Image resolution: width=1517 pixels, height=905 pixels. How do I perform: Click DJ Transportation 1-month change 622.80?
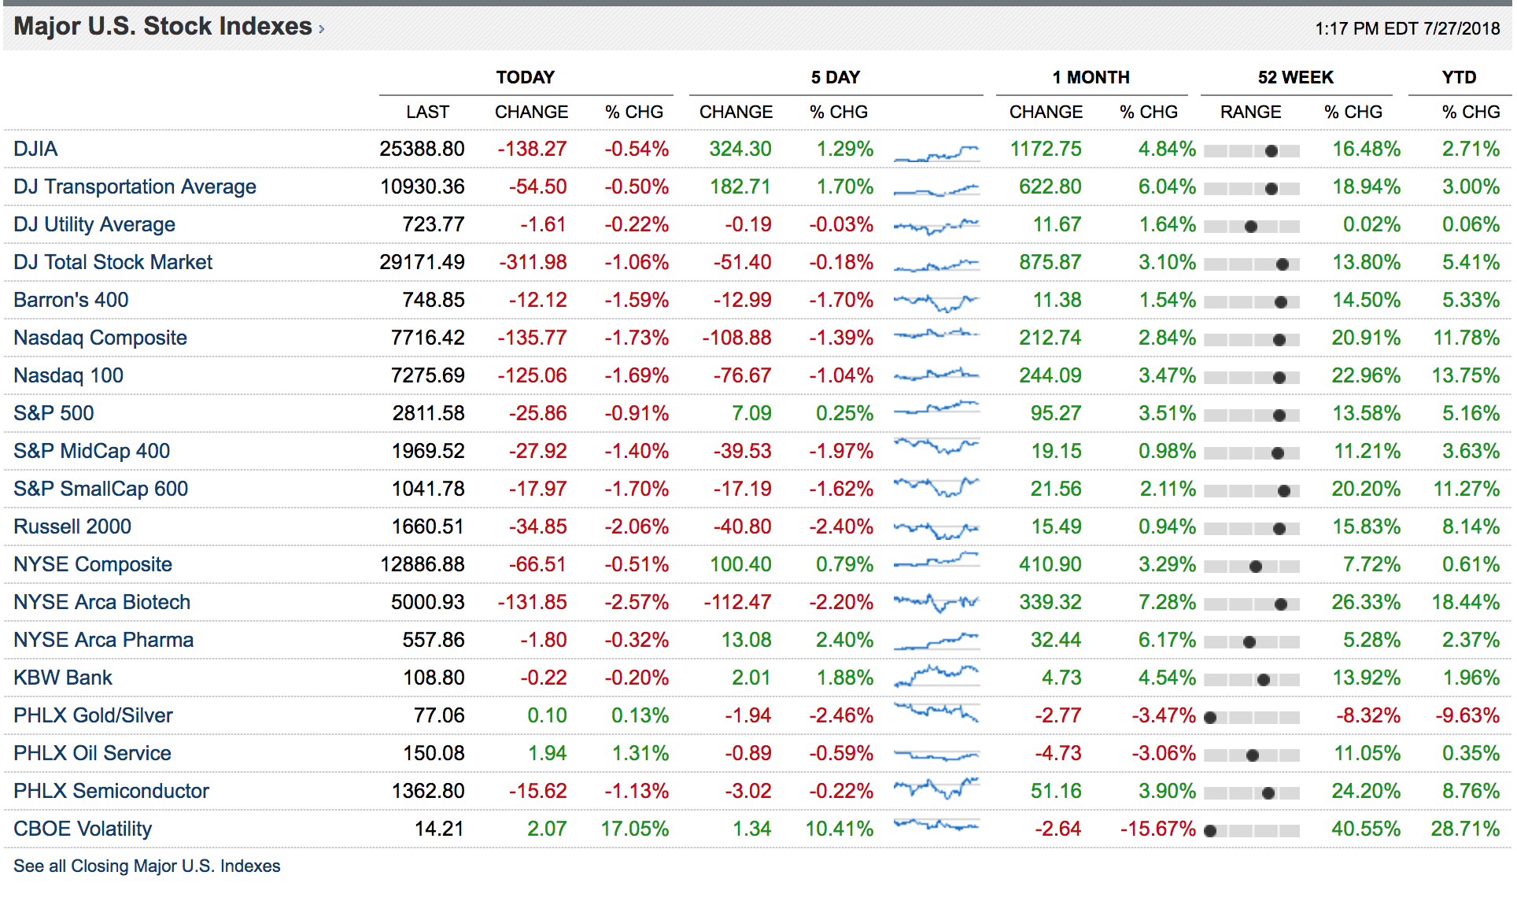pos(1050,187)
